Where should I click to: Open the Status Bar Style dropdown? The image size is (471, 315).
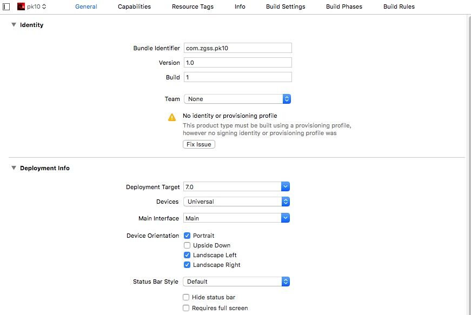(236, 282)
